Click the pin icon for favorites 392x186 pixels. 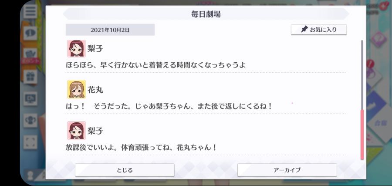304,30
